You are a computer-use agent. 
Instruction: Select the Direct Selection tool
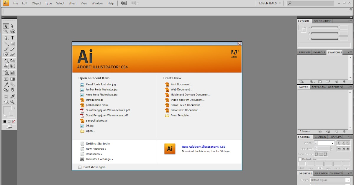tap(12, 26)
